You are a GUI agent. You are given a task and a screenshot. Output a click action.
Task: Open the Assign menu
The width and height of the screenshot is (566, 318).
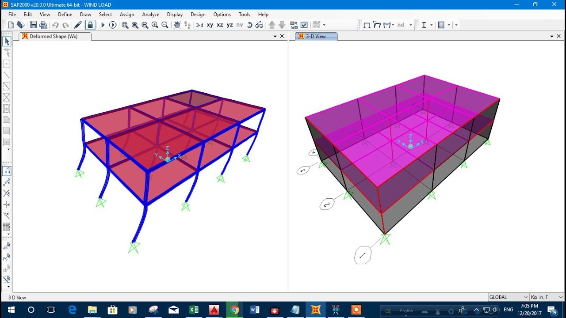[x=127, y=14]
